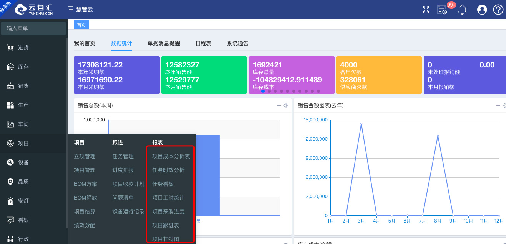The height and width of the screenshot is (244, 506).
Task: Open the task schedule icon with 99+ badge
Action: pyautogui.click(x=442, y=10)
